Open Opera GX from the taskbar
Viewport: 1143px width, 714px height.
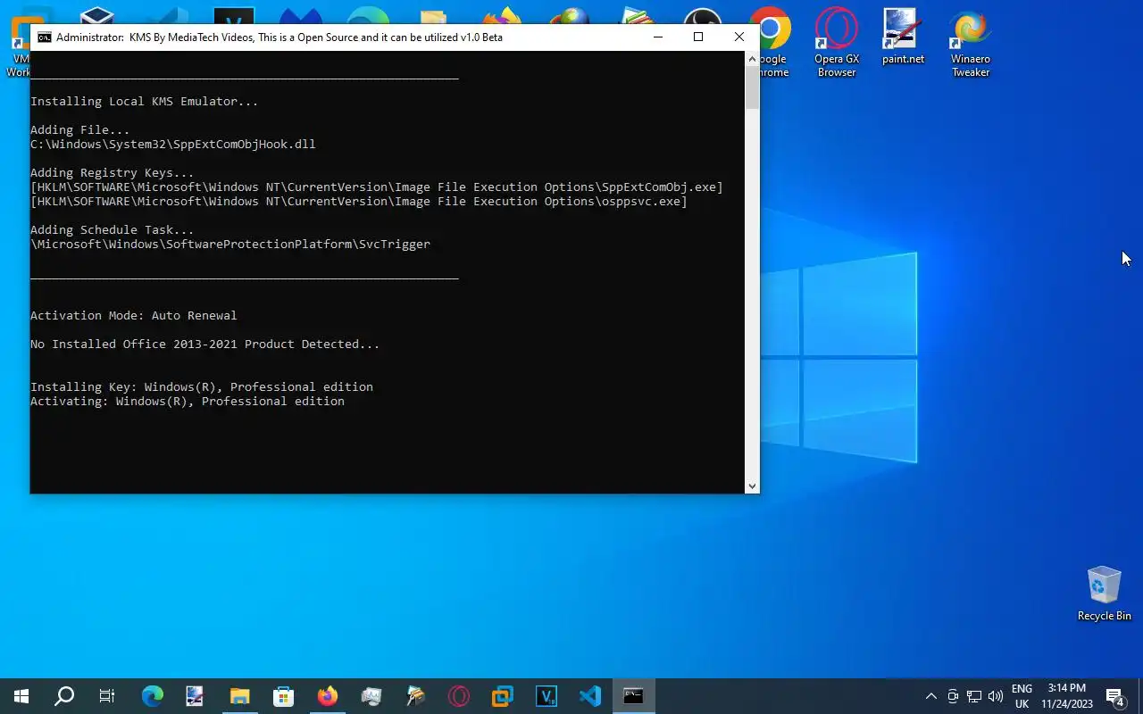(459, 696)
